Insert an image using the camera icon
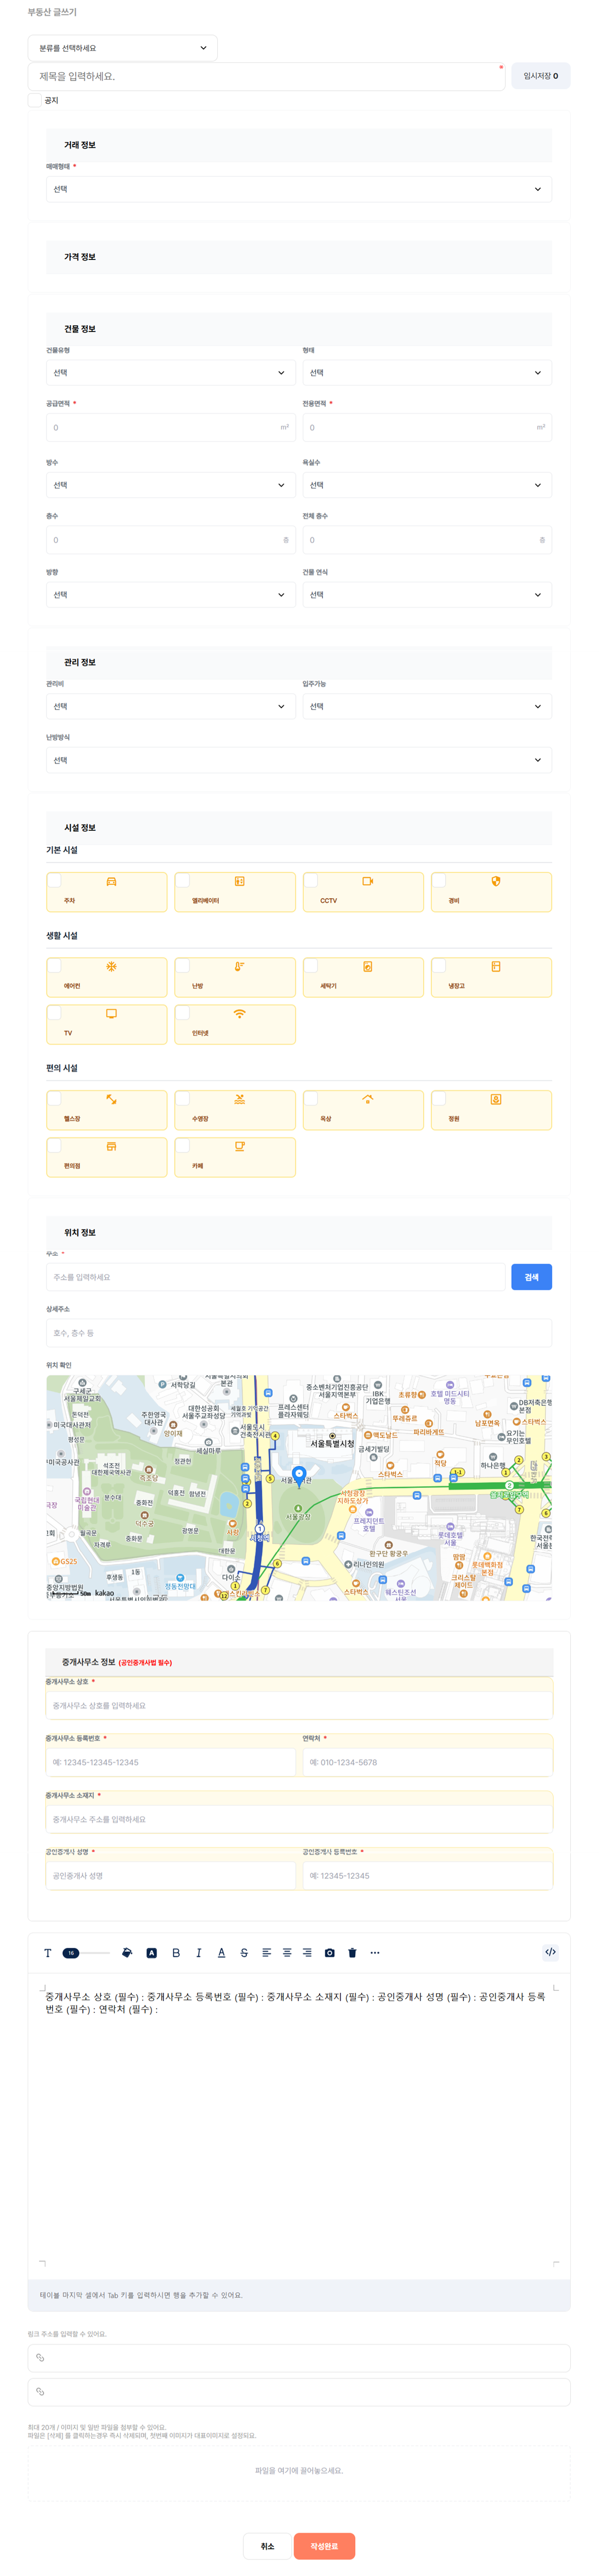The image size is (599, 2576). [x=329, y=1952]
